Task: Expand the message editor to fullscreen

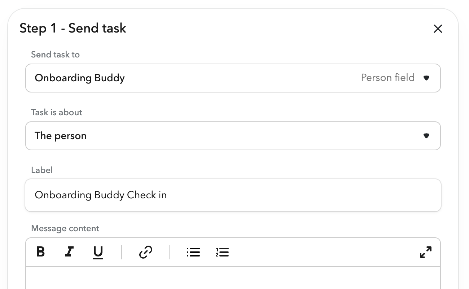Action: point(426,252)
